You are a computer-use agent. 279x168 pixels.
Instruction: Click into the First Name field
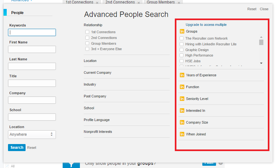pos(32,49)
